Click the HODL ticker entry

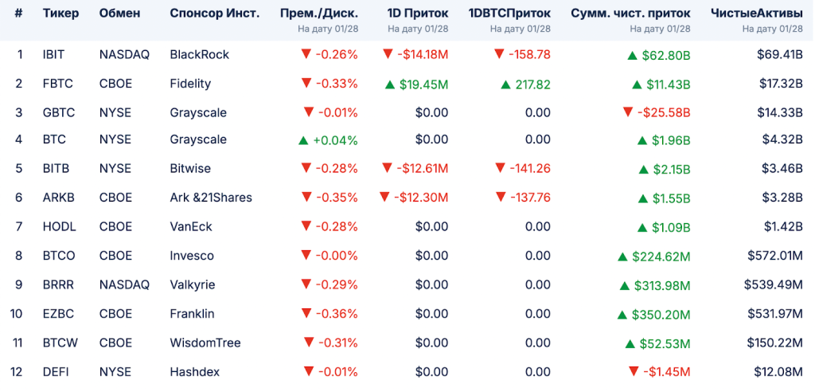[x=59, y=227]
